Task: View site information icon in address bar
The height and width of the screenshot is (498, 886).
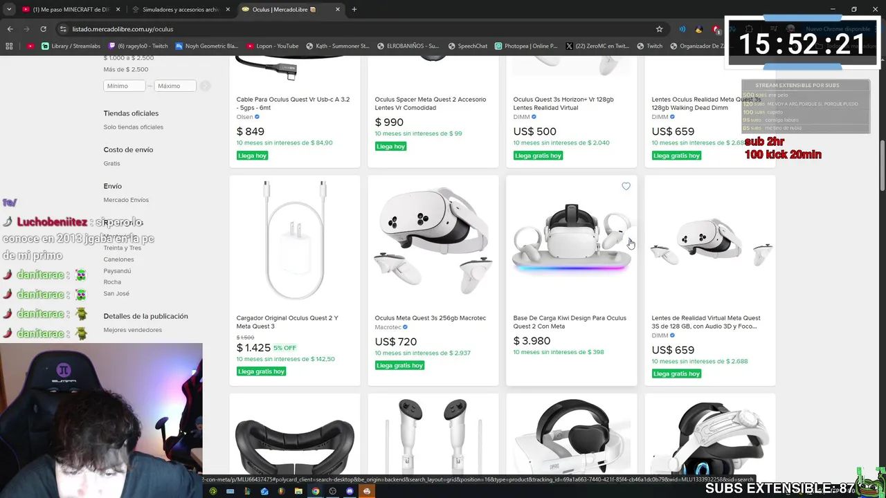Action: coord(63,29)
